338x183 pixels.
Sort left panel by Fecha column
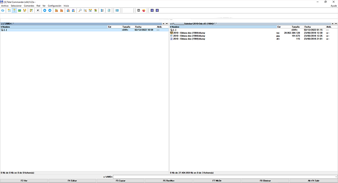point(145,27)
